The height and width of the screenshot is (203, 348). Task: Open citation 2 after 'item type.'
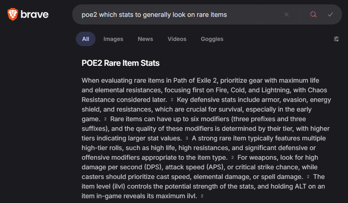click(x=232, y=158)
